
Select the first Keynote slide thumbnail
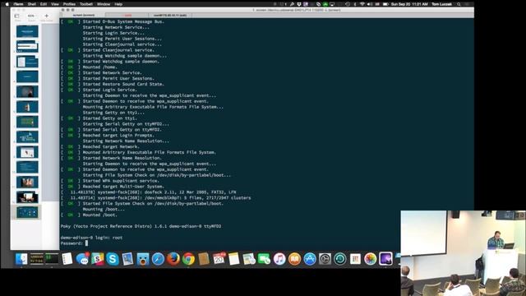(27, 31)
